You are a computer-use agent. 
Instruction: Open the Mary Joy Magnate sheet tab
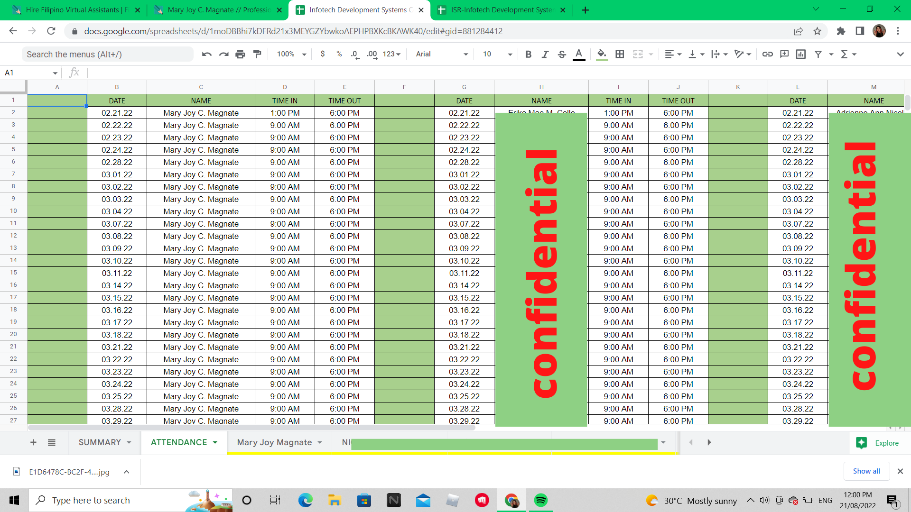click(274, 442)
